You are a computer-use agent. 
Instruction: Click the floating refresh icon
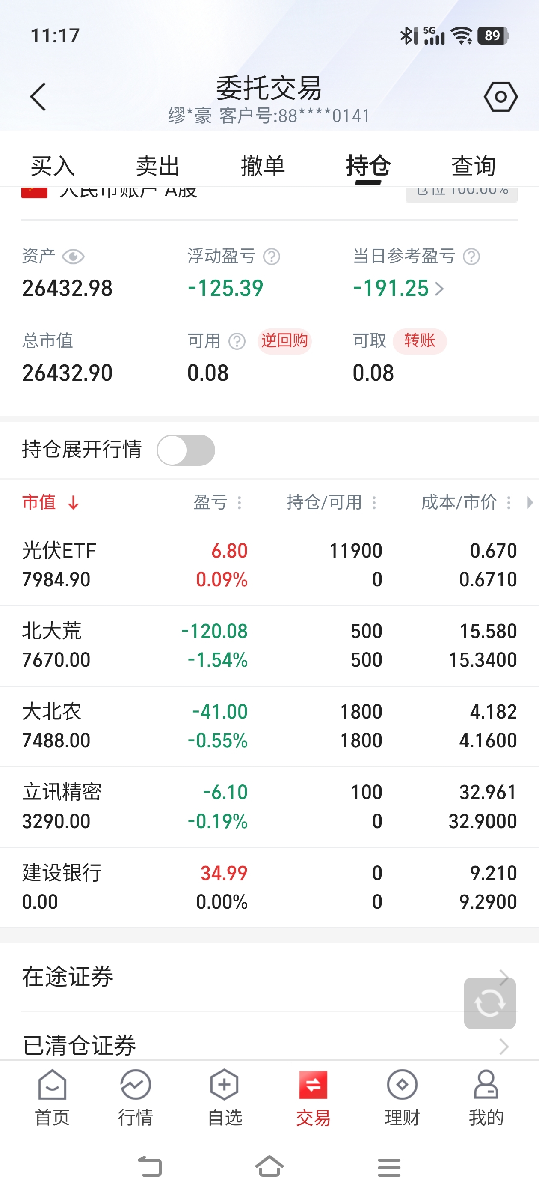(490, 1002)
